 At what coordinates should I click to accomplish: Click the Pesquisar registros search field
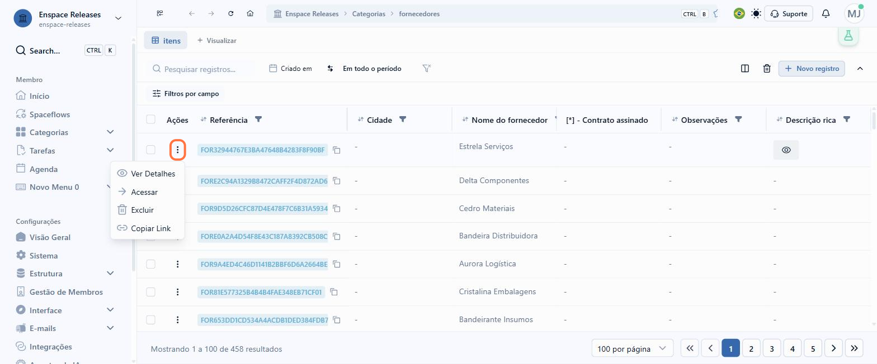pos(201,69)
